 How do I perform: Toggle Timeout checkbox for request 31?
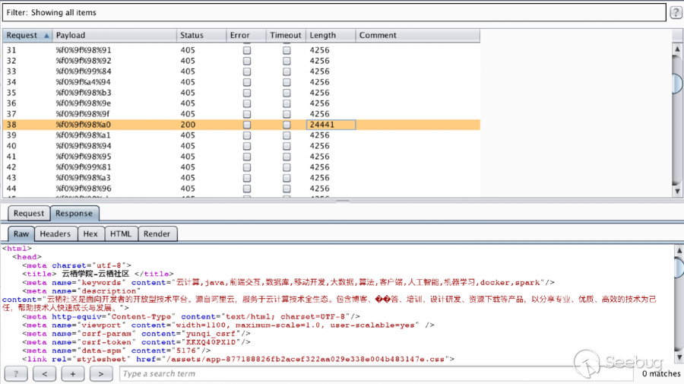click(x=287, y=50)
